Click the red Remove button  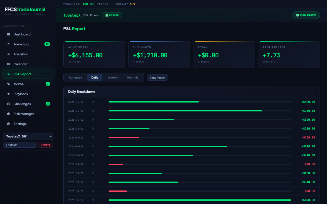(45, 145)
